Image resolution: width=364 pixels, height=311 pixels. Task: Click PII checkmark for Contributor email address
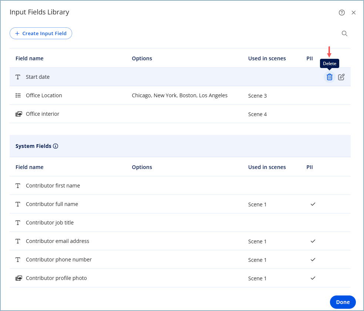[x=313, y=241]
